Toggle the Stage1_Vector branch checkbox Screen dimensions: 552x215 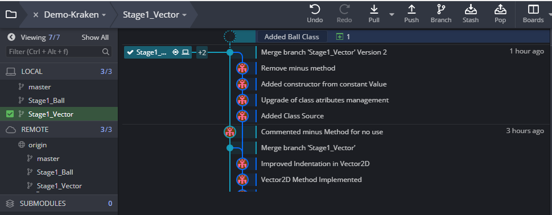(10, 114)
